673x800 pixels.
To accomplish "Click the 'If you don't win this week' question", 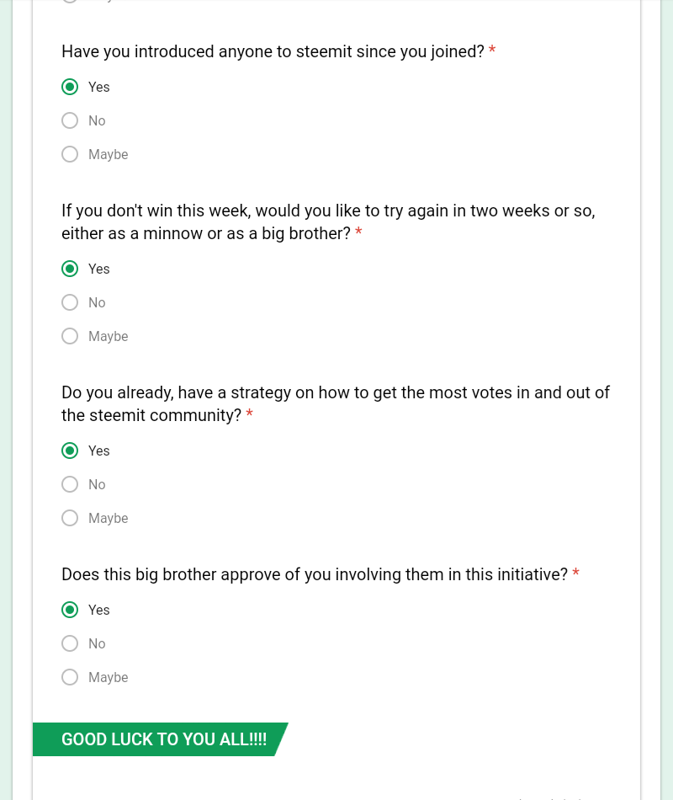I will 328,222.
